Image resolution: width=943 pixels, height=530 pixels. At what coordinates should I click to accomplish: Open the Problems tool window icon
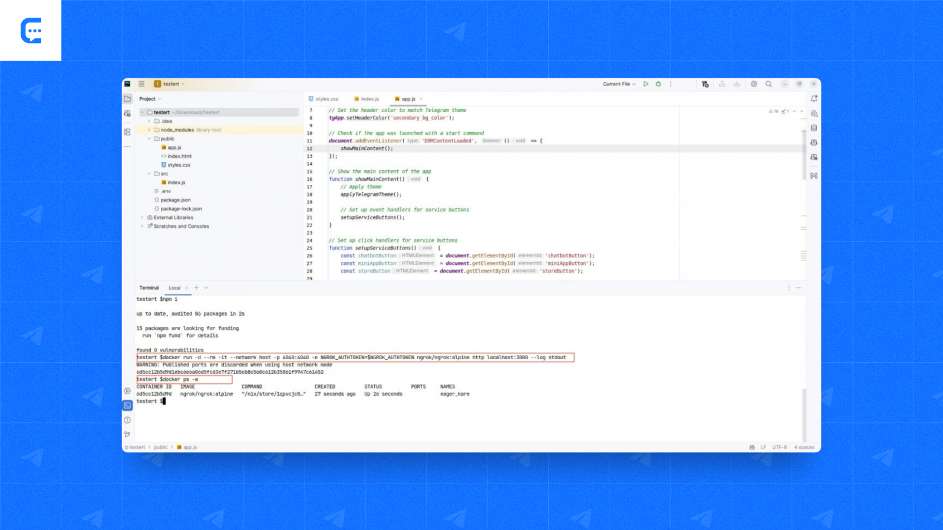point(127,420)
